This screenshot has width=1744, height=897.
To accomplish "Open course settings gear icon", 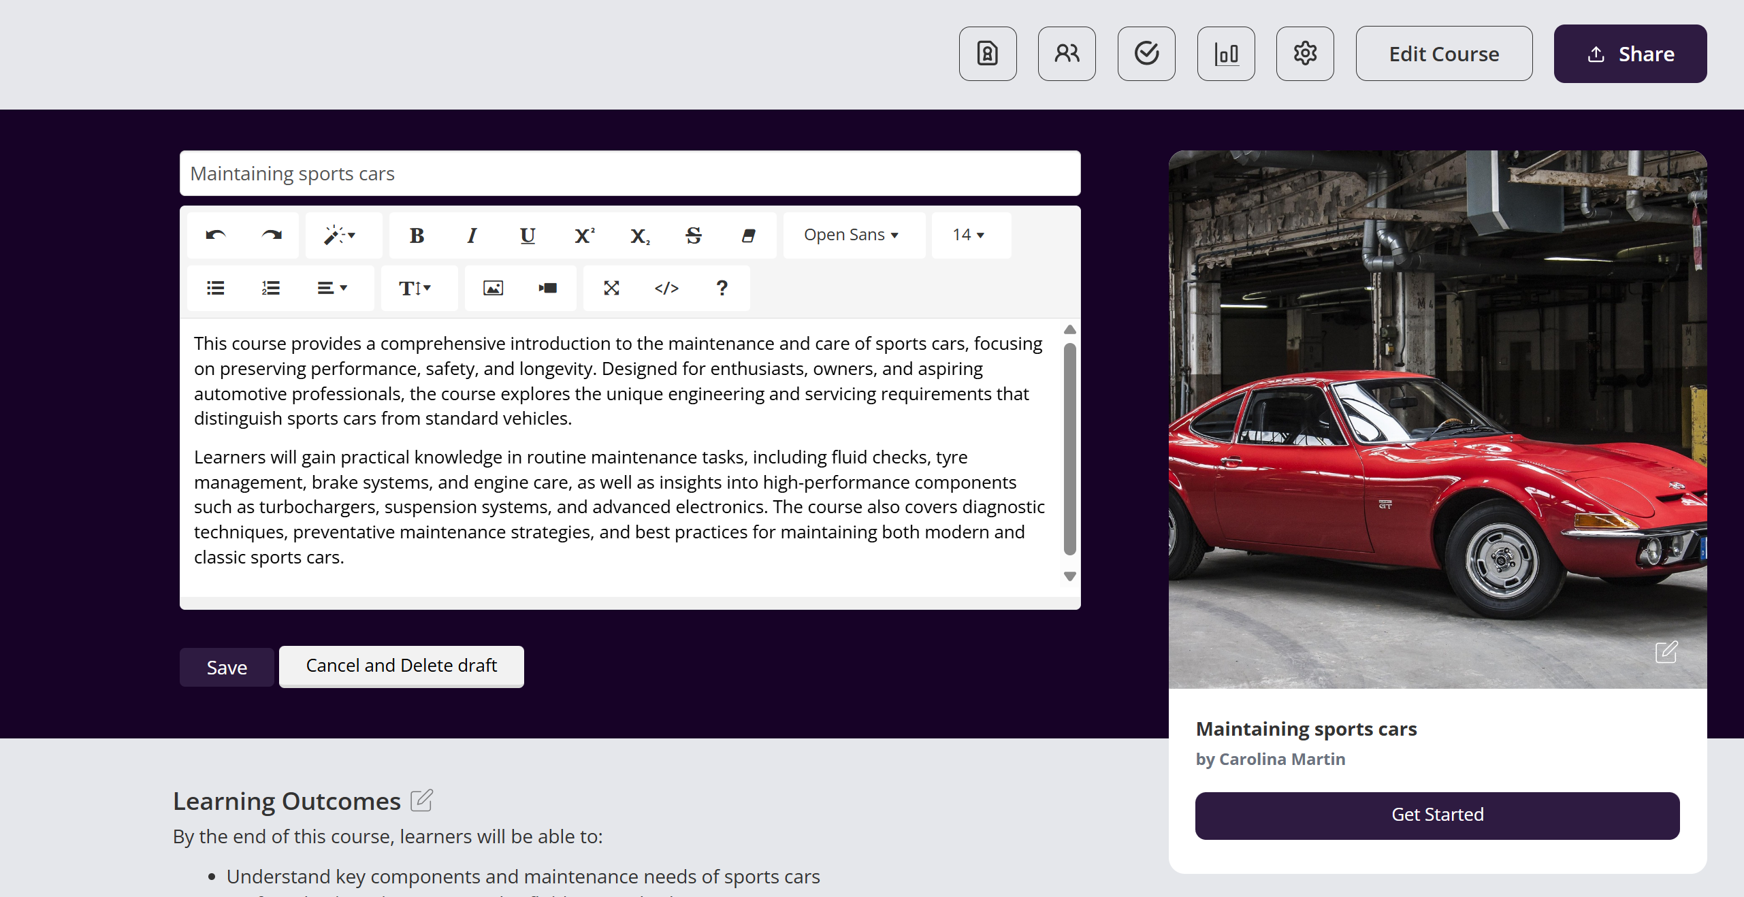I will pos(1305,54).
